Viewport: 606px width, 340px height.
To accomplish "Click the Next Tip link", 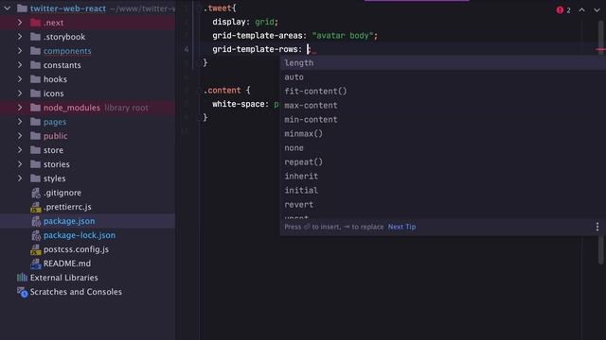I will [x=401, y=227].
